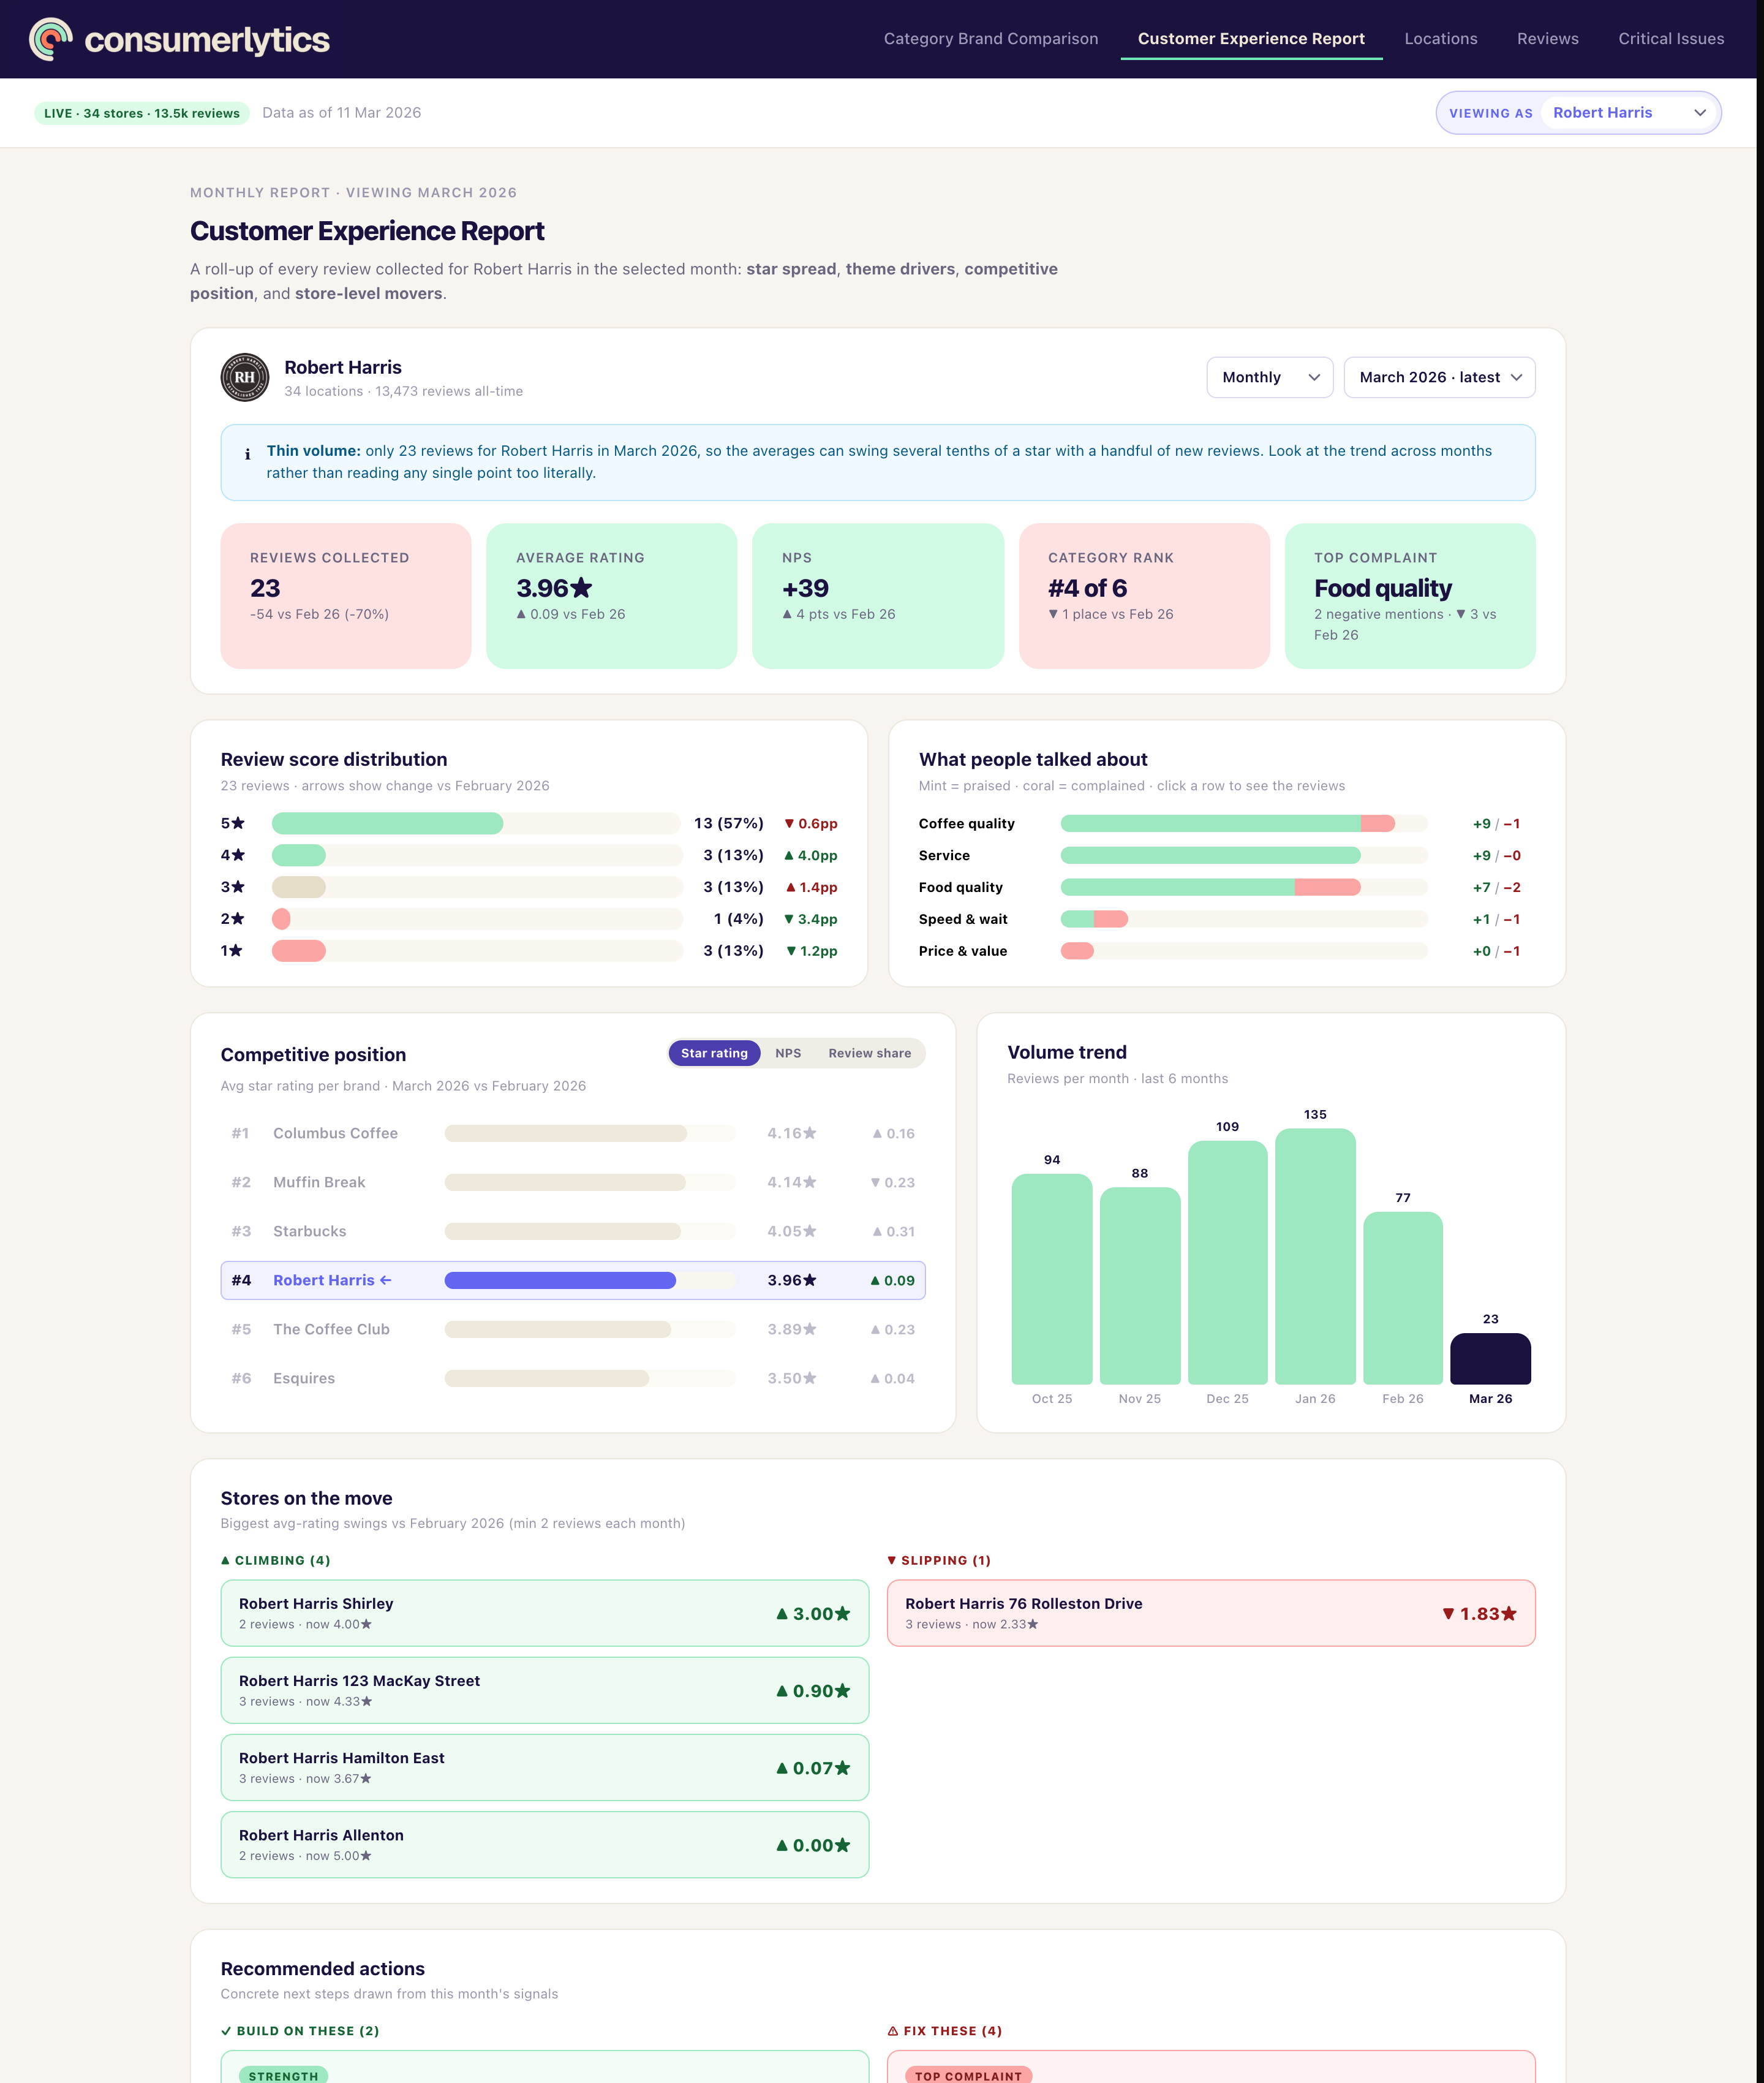Click the Climbing triangle icon heading
The image size is (1764, 2083).
coord(225,1560)
